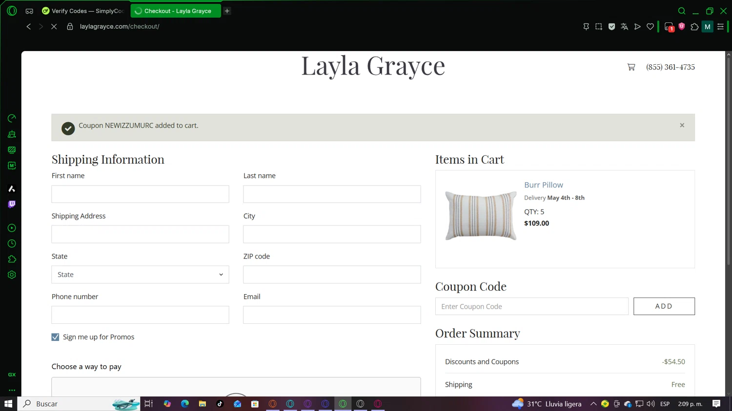Viewport: 732px width, 411px height.
Task: Open the notification center icon
Action: click(716, 404)
